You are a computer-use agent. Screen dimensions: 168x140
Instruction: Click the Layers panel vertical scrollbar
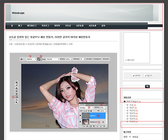pyautogui.click(x=107, y=119)
